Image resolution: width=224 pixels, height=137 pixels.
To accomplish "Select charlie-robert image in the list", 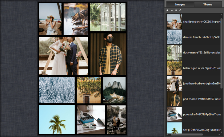I will pyautogui.click(x=194, y=22).
